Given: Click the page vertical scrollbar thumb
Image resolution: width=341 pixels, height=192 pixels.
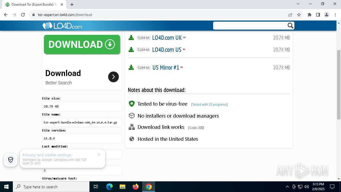Looking at the screenshot, I should click(x=339, y=85).
